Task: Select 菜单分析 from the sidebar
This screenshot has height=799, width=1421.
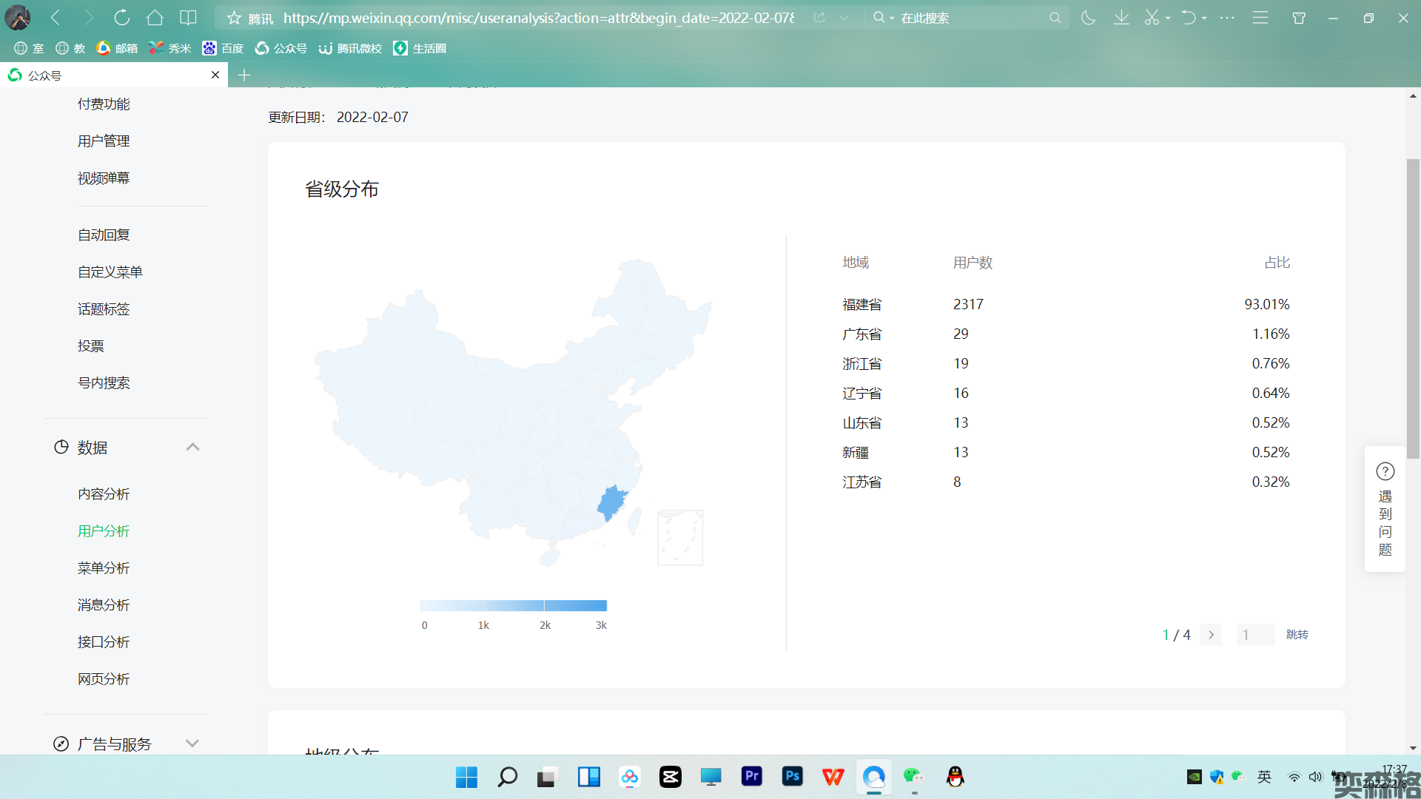Action: click(104, 568)
